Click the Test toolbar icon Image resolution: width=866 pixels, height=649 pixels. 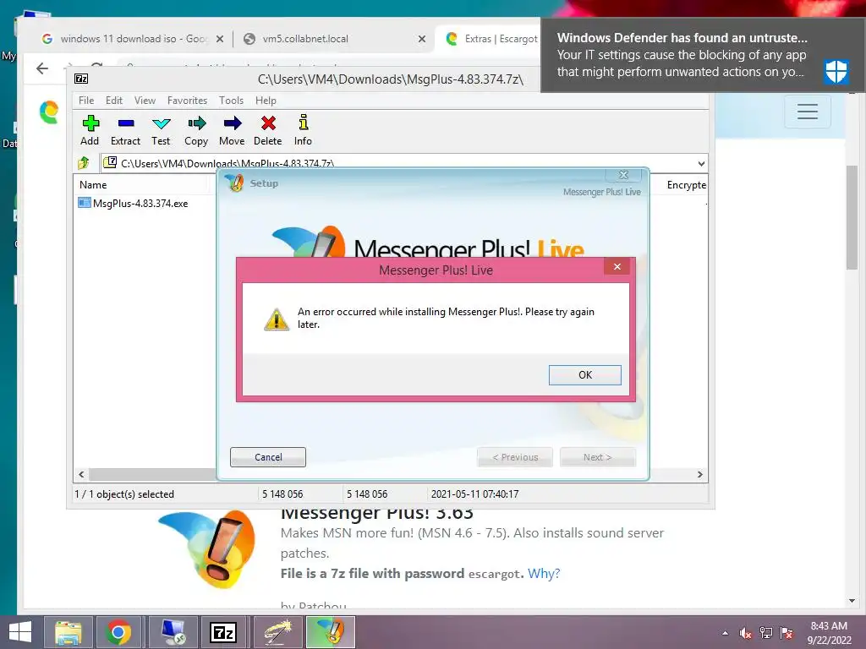162,123
